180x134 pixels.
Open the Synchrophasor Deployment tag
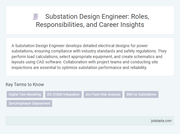point(29,103)
